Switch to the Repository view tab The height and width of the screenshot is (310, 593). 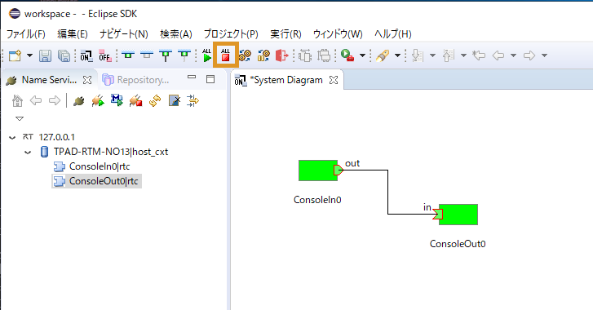point(136,80)
